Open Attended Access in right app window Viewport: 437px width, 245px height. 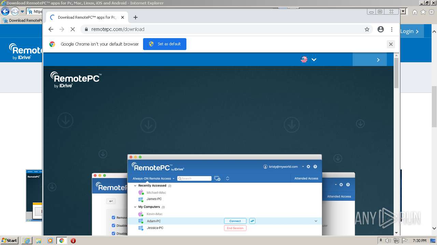[x=339, y=196]
